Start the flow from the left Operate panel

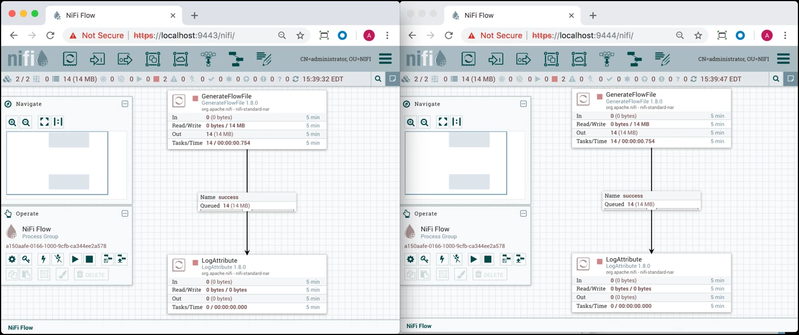click(75, 259)
